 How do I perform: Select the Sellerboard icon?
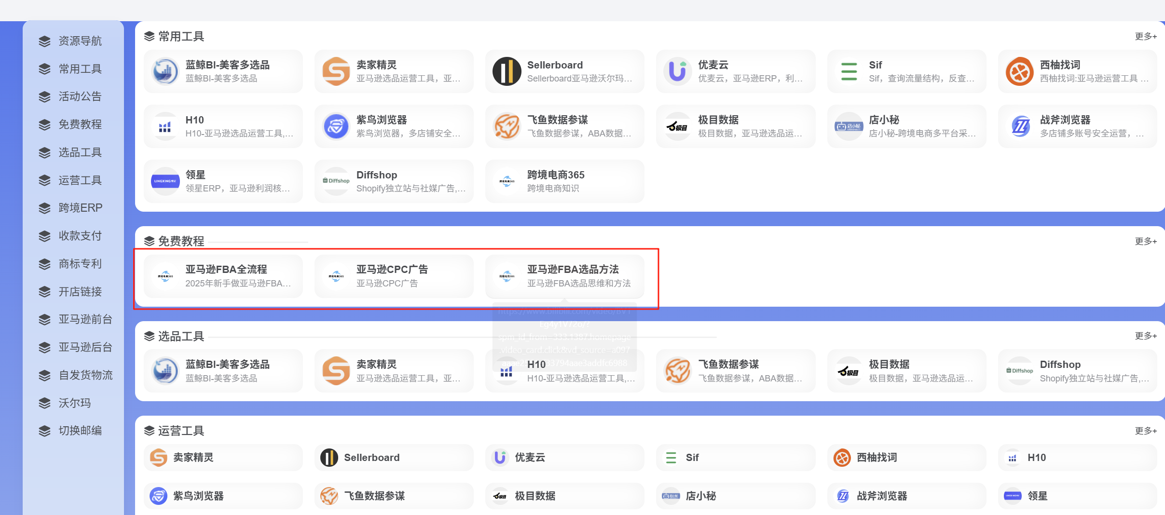point(507,71)
